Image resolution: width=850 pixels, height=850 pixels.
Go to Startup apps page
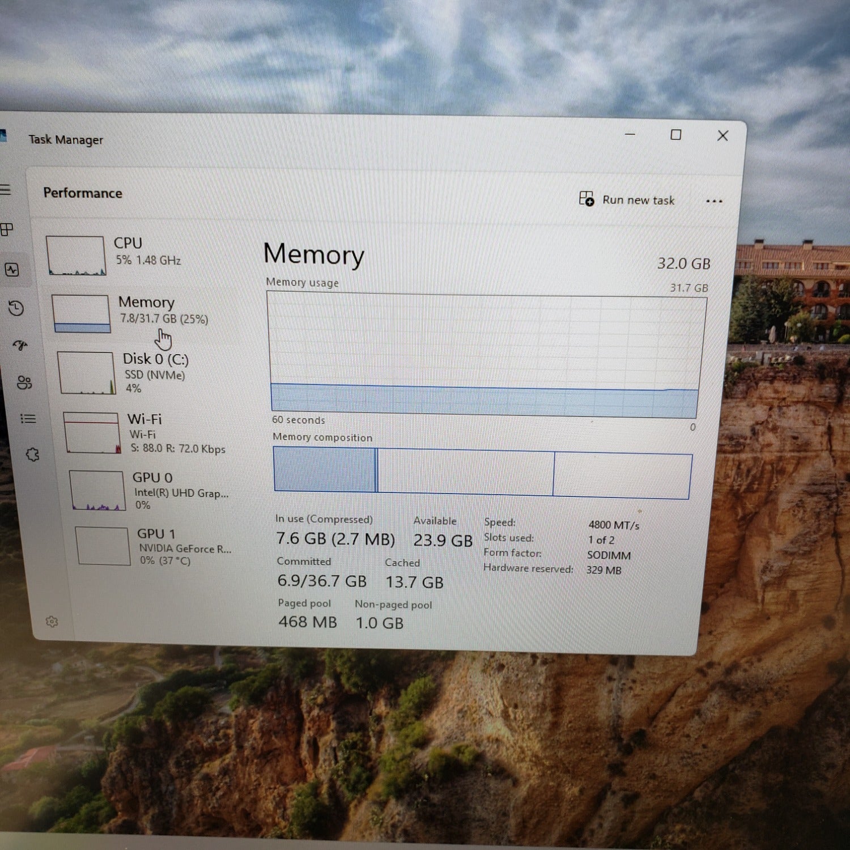[20, 345]
